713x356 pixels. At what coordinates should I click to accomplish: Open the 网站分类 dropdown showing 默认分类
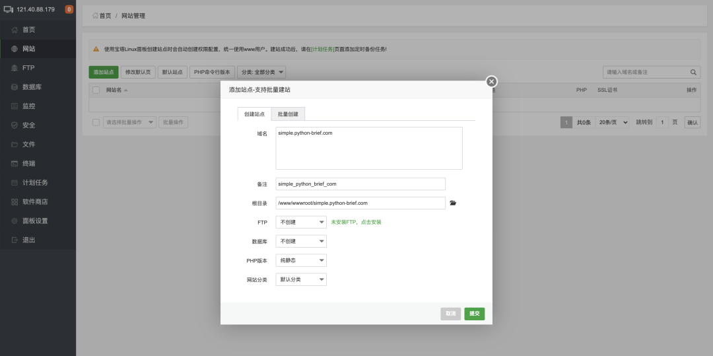click(x=301, y=280)
